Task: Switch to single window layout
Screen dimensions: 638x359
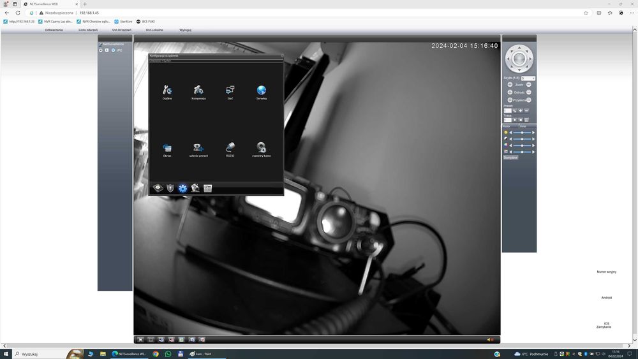Action: point(151,339)
